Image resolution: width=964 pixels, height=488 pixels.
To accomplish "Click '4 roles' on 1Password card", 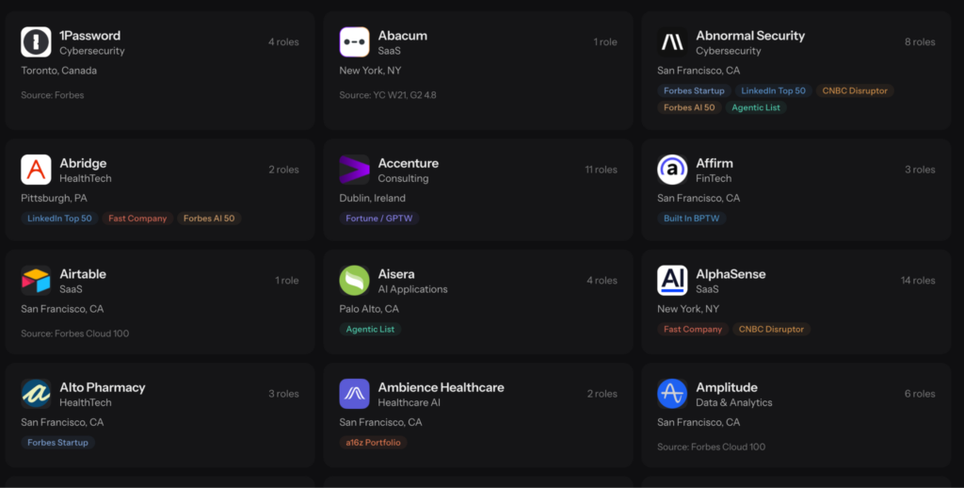I will tap(283, 41).
